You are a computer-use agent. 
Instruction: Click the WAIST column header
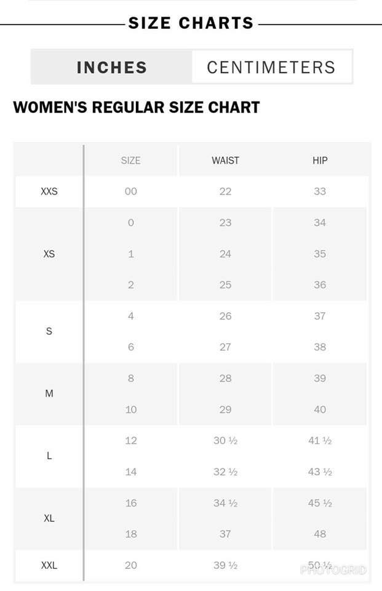tap(225, 160)
